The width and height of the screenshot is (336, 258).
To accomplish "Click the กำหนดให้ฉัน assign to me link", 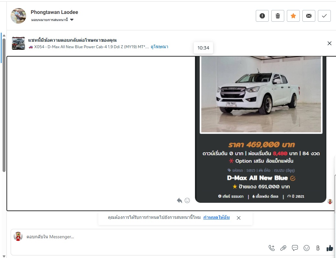I will pyautogui.click(x=216, y=217).
